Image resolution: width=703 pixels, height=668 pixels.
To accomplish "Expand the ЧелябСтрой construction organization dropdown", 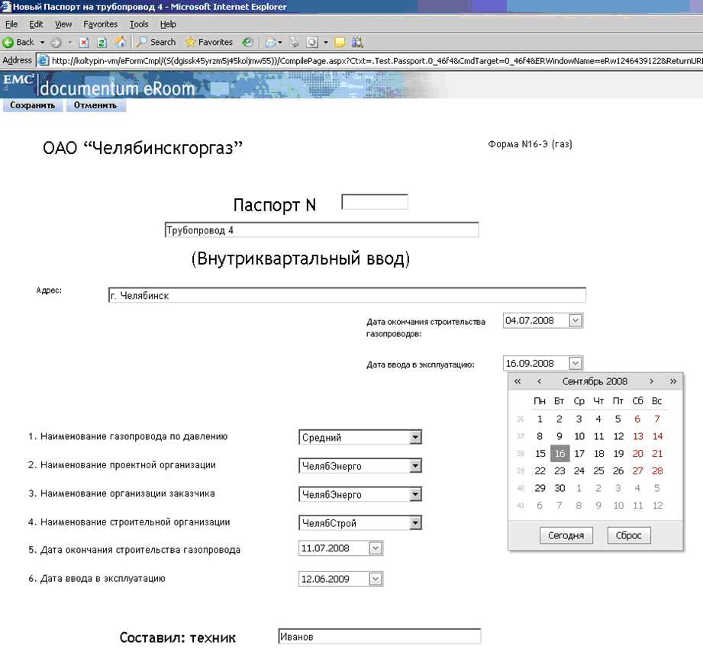I will tap(415, 522).
